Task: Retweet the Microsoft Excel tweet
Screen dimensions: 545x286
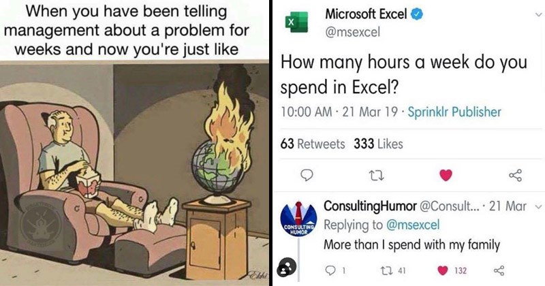Action: tap(377, 176)
